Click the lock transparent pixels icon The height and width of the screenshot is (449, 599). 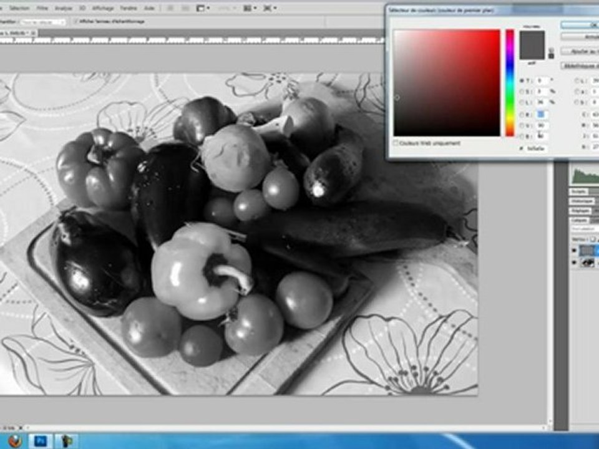[x=592, y=239]
